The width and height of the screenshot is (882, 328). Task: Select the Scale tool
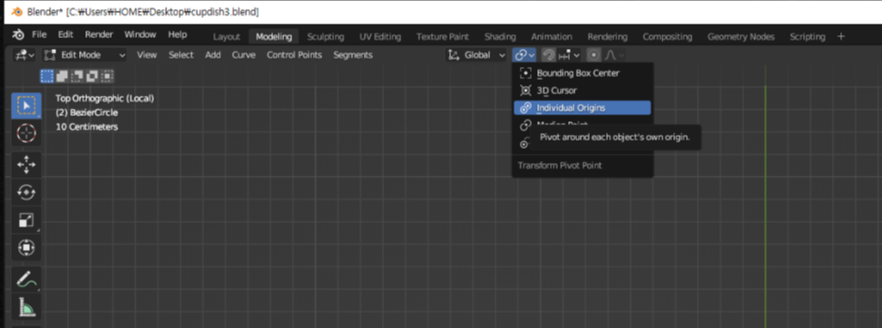click(26, 220)
